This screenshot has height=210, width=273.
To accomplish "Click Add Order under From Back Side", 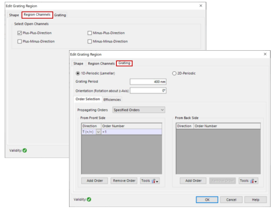I will coord(193,181).
